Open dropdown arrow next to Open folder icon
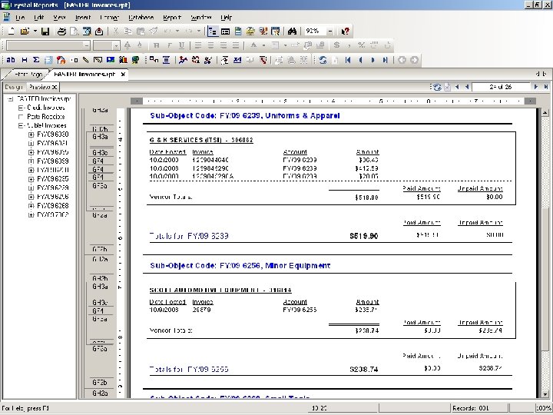The image size is (553, 415). 35,32
